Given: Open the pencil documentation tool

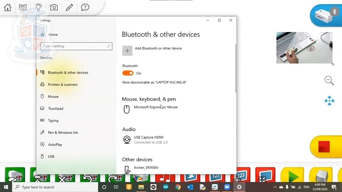Looking at the screenshot, I should click(x=69, y=7).
